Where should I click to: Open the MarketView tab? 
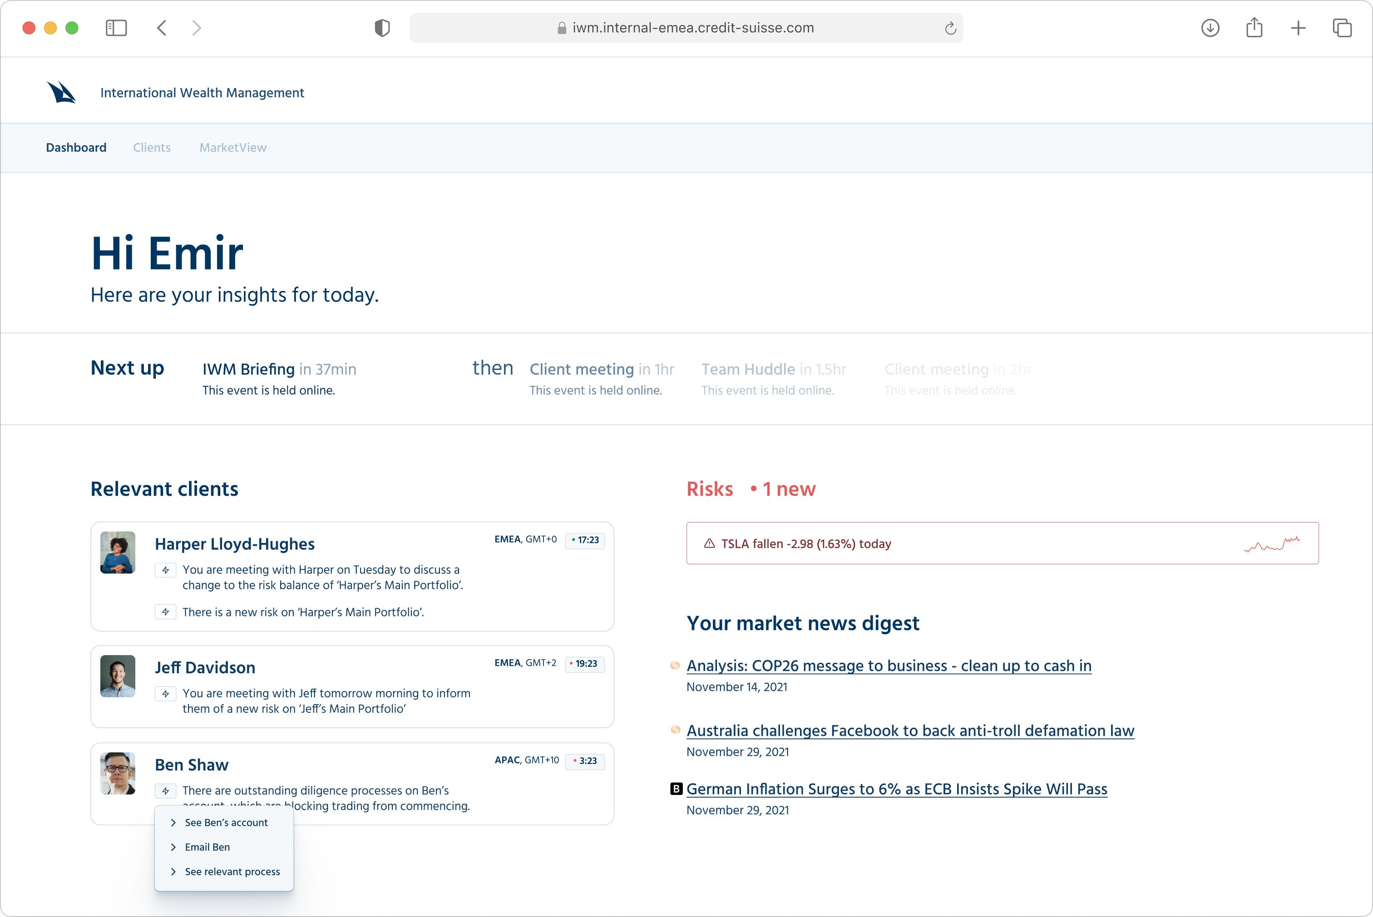coord(233,148)
